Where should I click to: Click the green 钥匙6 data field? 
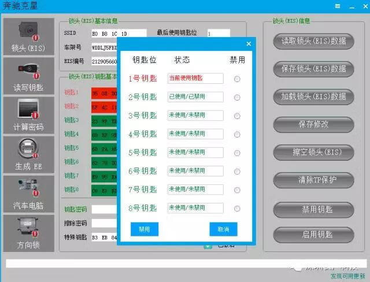tap(104, 163)
